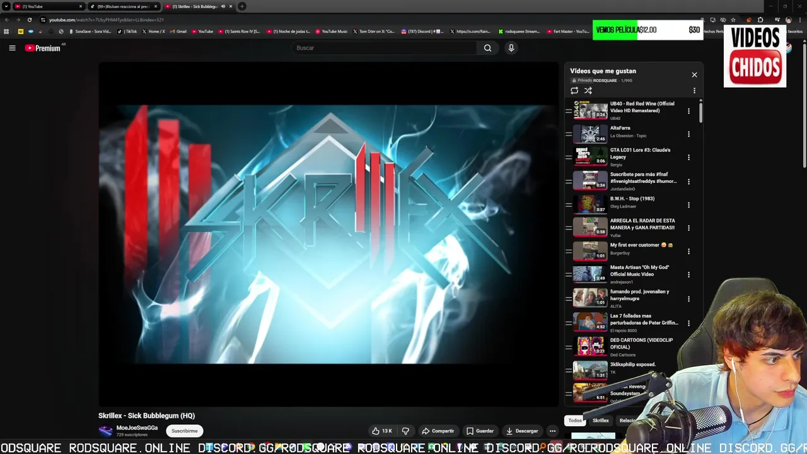Select 'ARREGLA EL RADAR DE ESTA MANERA' title
The height and width of the screenshot is (454, 807).
(x=642, y=224)
